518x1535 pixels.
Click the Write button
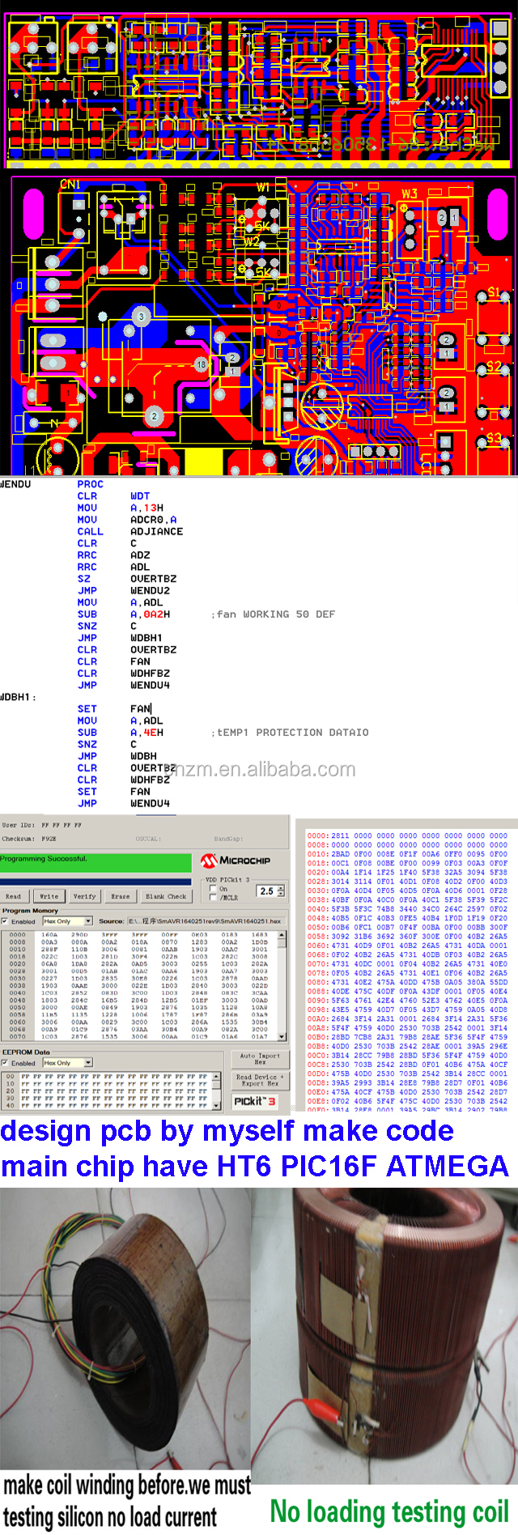[x=49, y=896]
